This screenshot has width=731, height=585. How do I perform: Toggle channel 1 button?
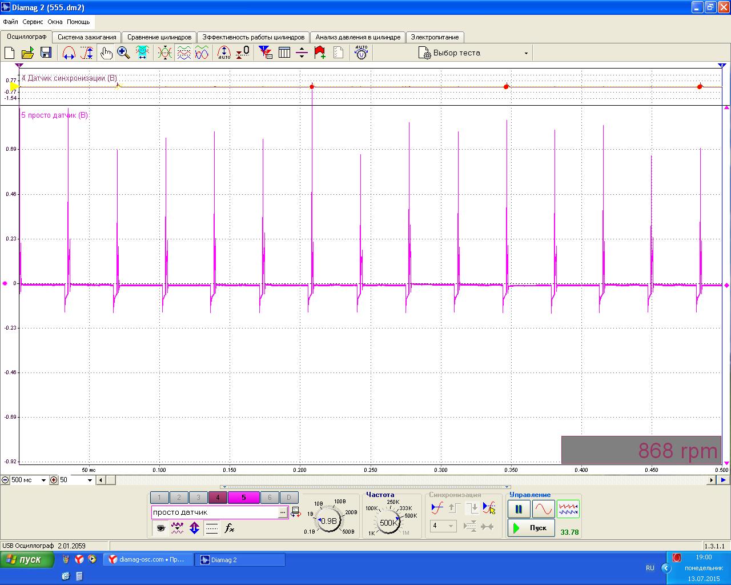159,498
